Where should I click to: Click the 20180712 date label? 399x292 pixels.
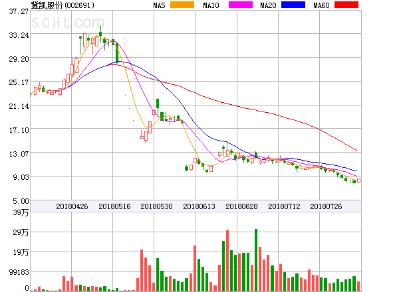[284, 206]
